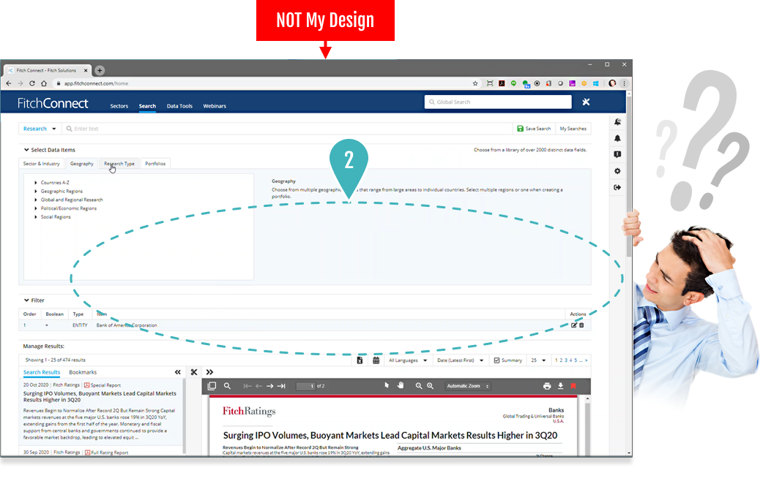Switch to Research Type tab
Screen dimensions: 763x481
pos(119,164)
